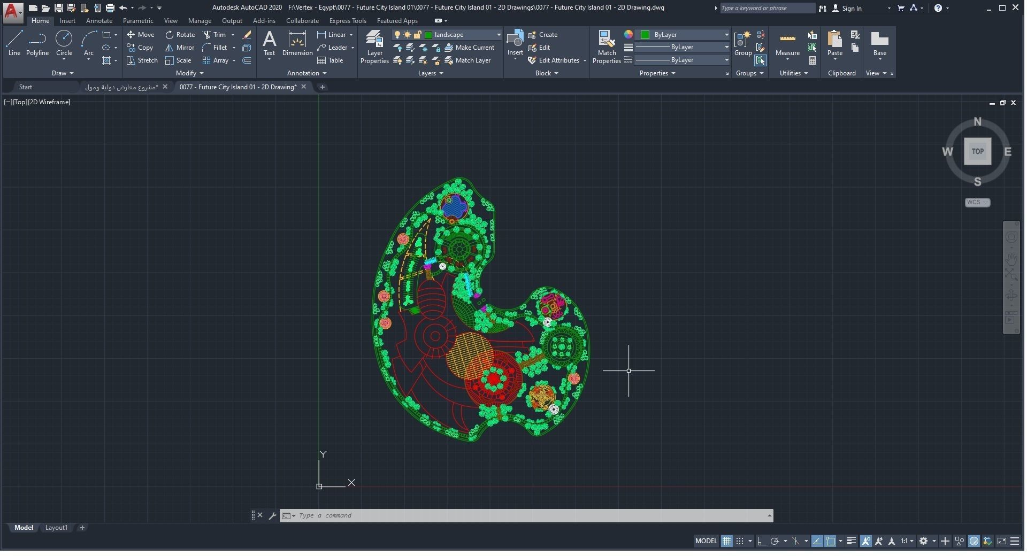Viewport: 1027px width, 556px height.
Task: Toggle Ortho mode in status bar
Action: (x=762, y=541)
